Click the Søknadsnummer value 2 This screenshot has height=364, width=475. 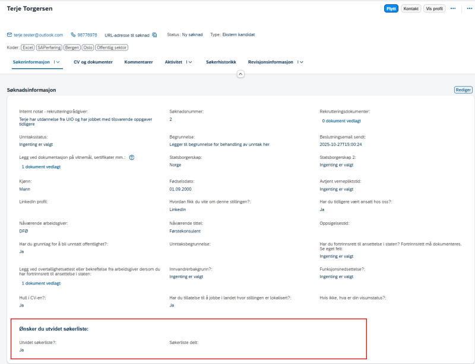(x=170, y=119)
